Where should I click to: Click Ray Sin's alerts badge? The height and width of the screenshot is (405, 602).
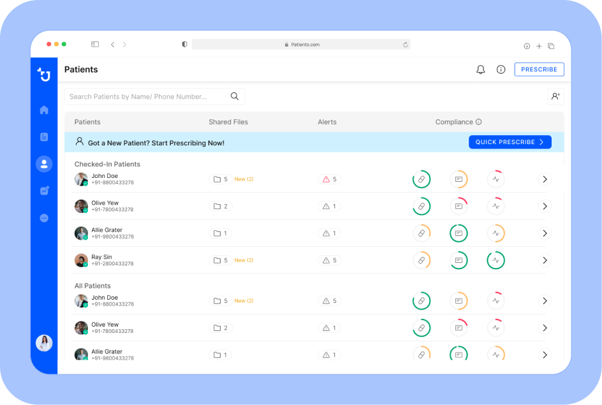pos(330,260)
